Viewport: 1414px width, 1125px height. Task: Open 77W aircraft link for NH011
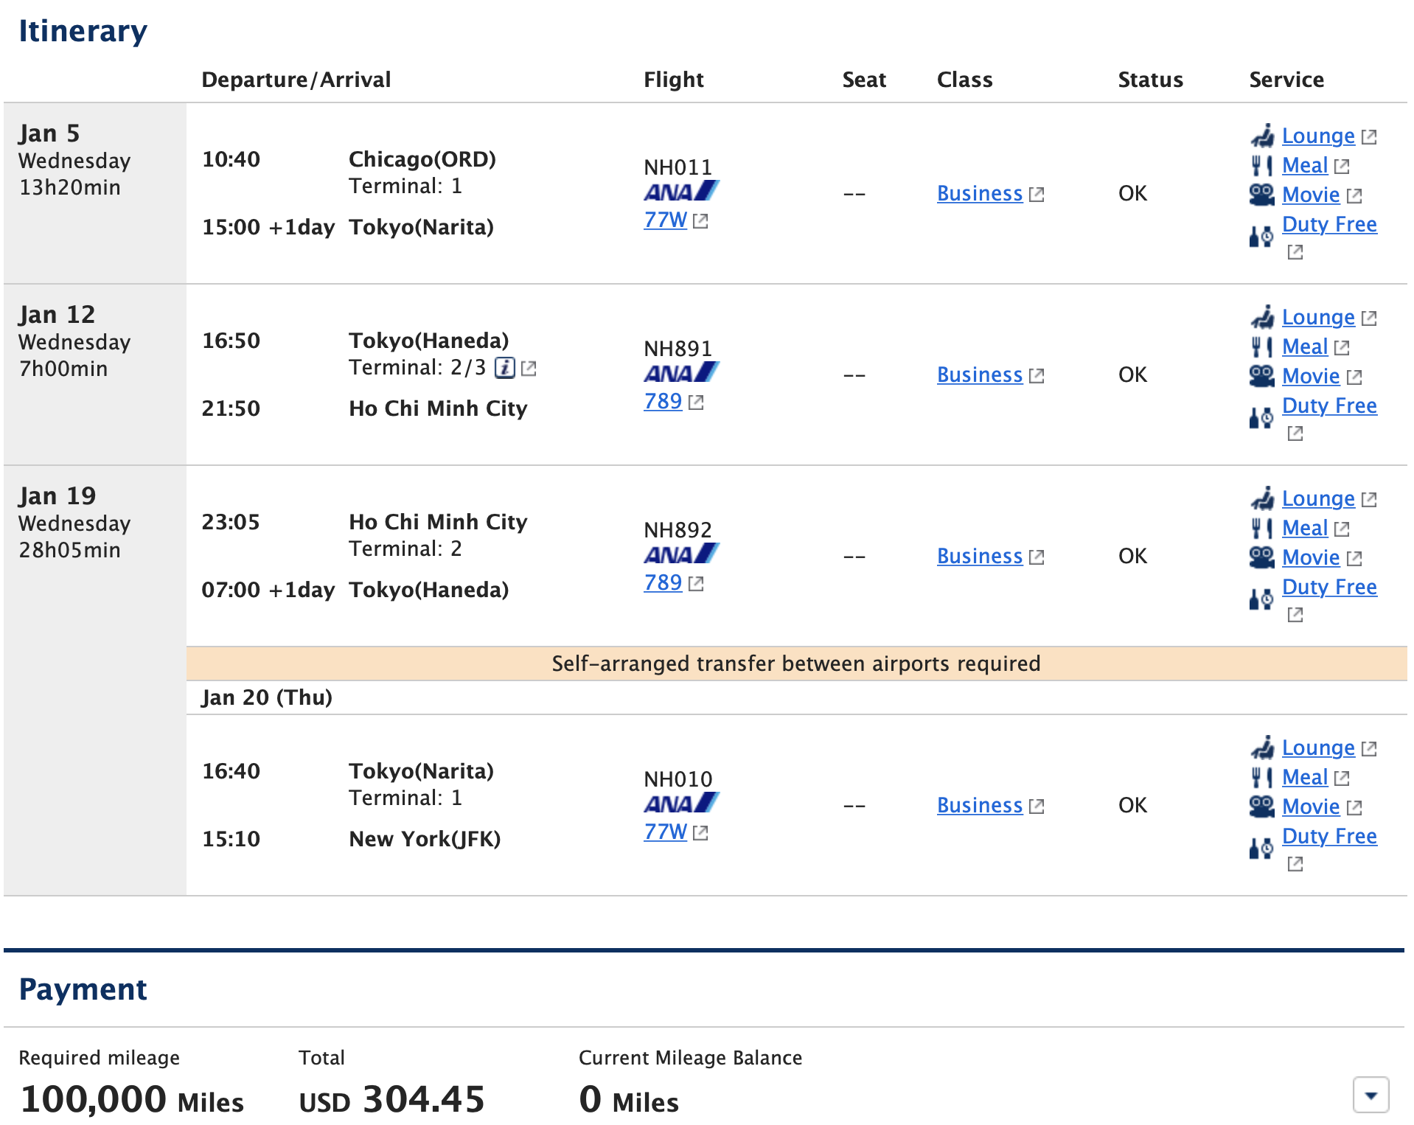pos(665,220)
